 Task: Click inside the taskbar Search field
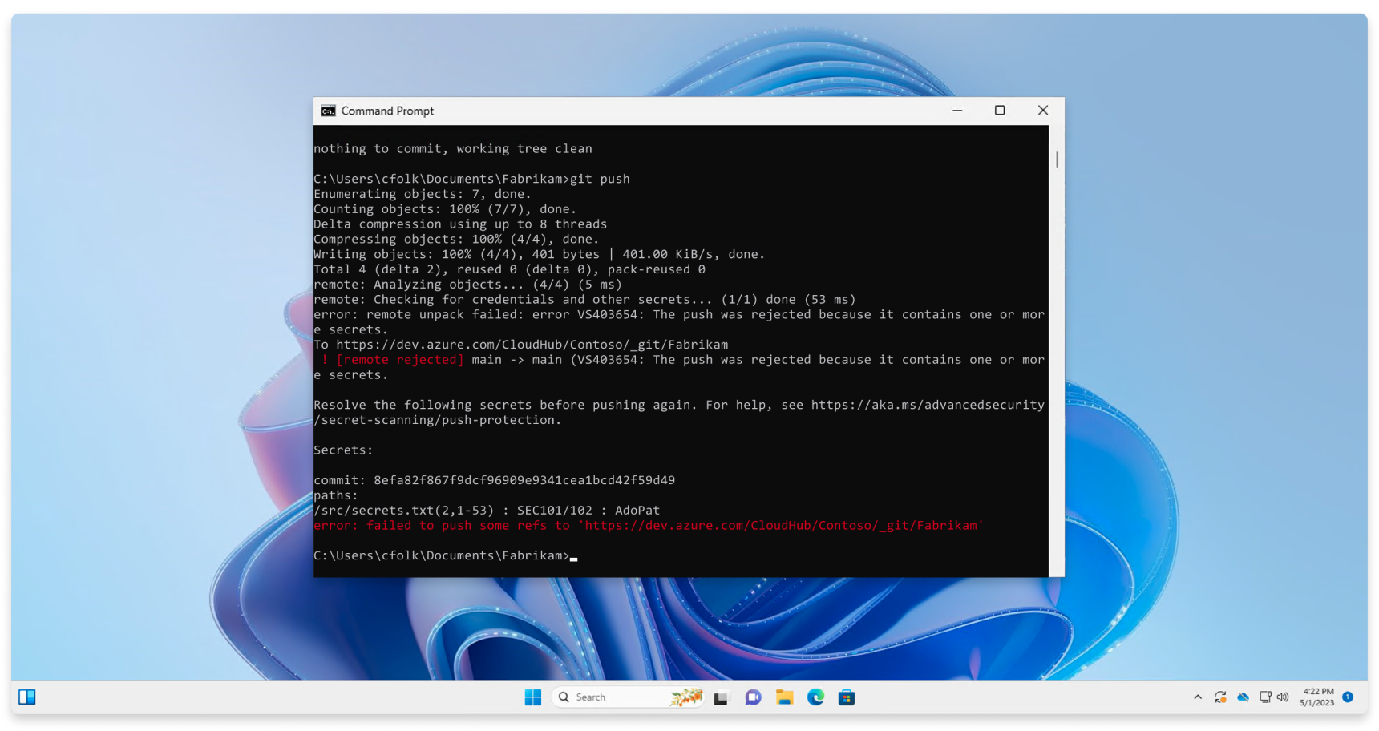(609, 697)
